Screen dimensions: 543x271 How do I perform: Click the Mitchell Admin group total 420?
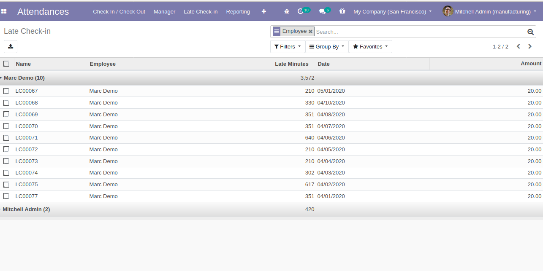point(310,209)
